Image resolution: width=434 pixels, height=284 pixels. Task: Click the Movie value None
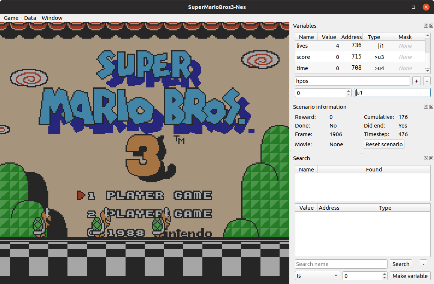tap(336, 144)
